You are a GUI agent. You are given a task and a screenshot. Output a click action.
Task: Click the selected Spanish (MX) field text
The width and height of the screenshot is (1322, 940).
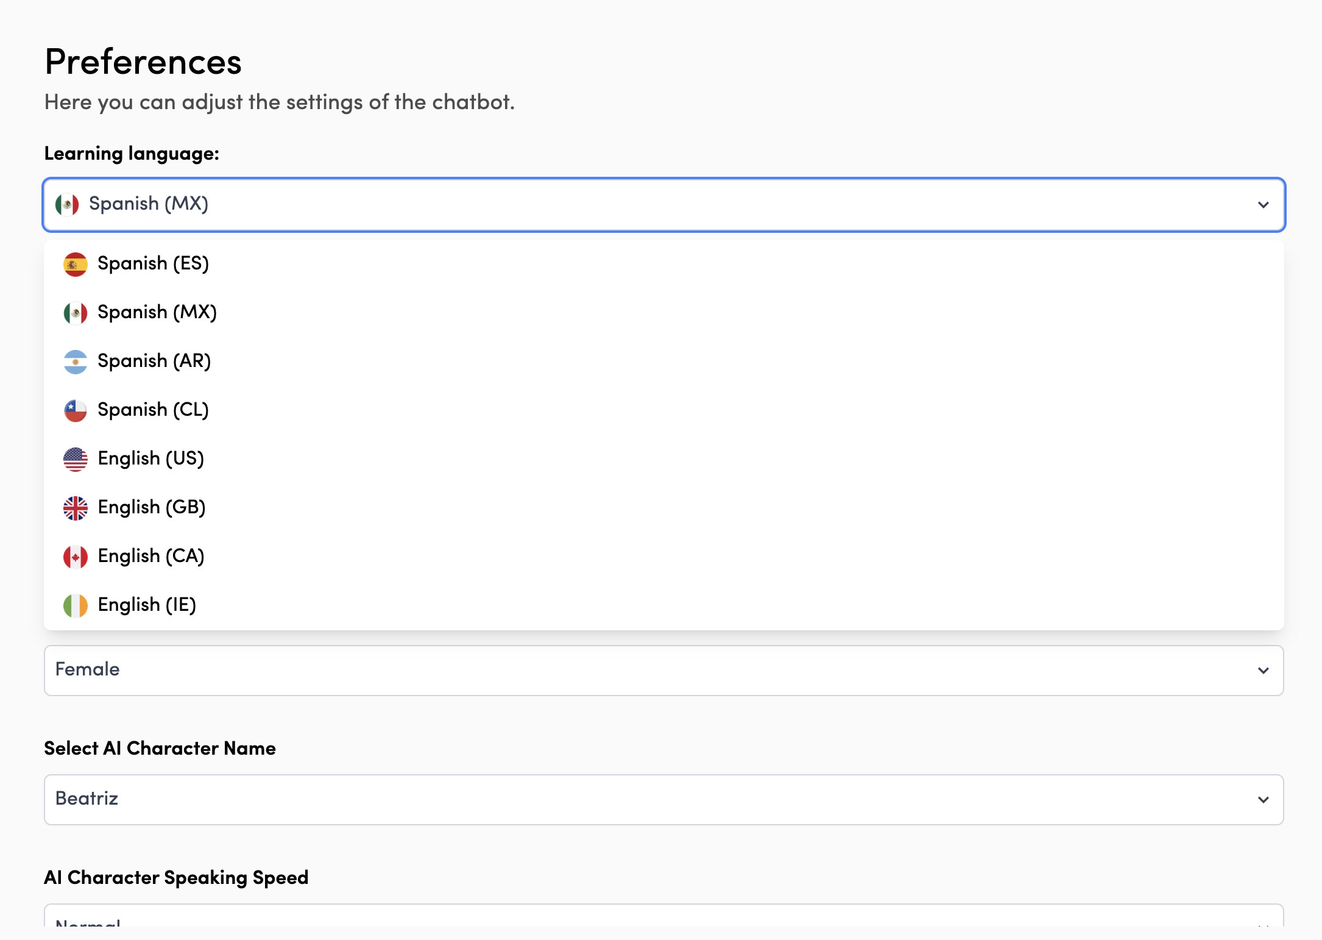pos(149,204)
